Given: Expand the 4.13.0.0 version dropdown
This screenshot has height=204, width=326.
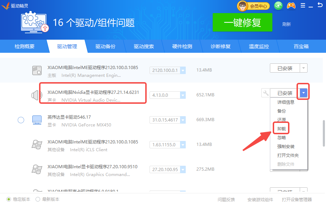Looking at the screenshot, I should [x=183, y=95].
